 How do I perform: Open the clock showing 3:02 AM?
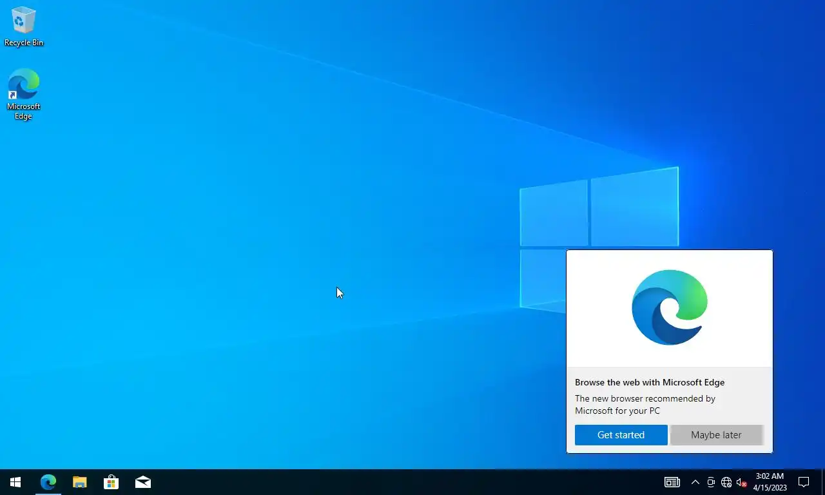pos(770,482)
